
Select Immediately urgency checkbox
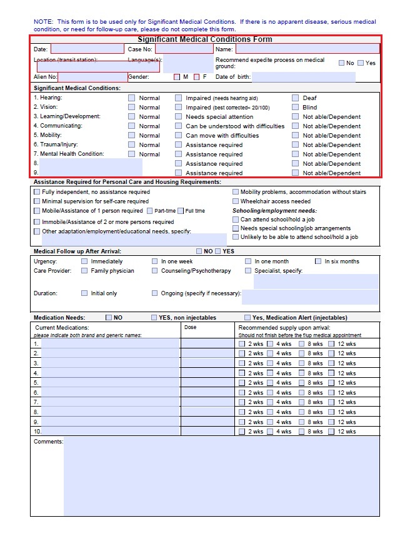click(84, 261)
